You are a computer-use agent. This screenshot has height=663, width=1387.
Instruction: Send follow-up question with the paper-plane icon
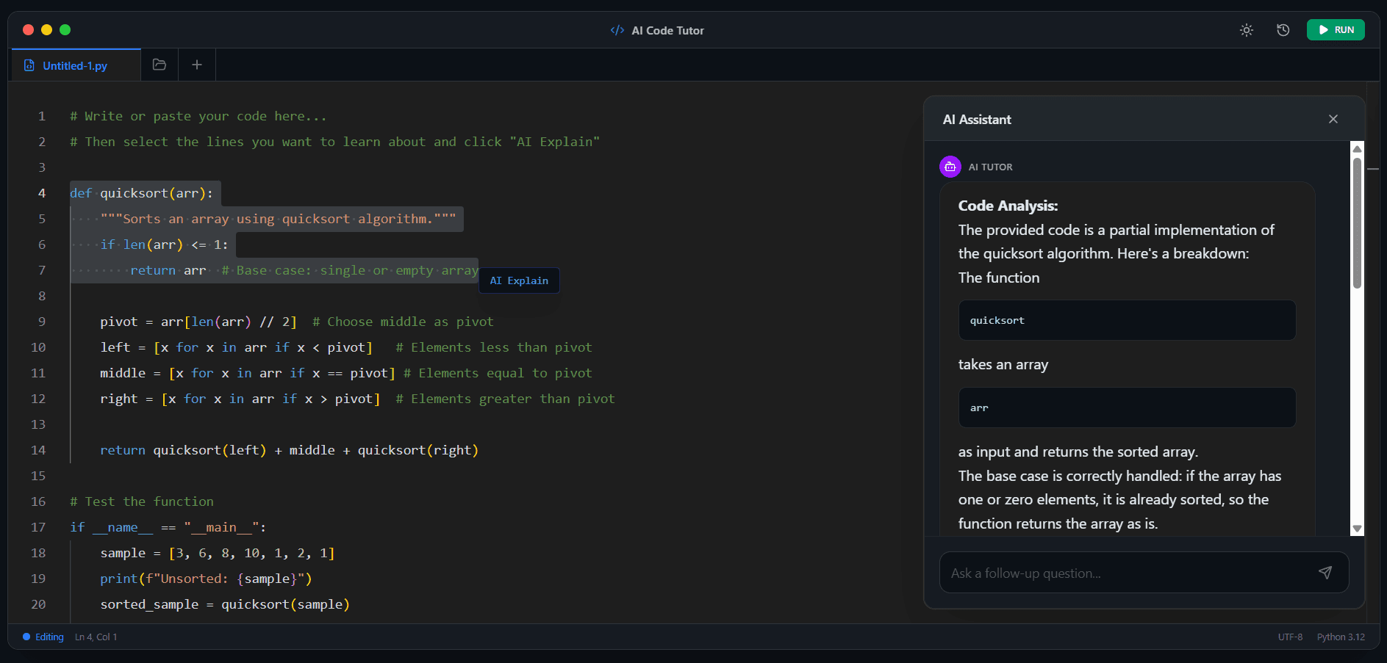click(x=1326, y=573)
